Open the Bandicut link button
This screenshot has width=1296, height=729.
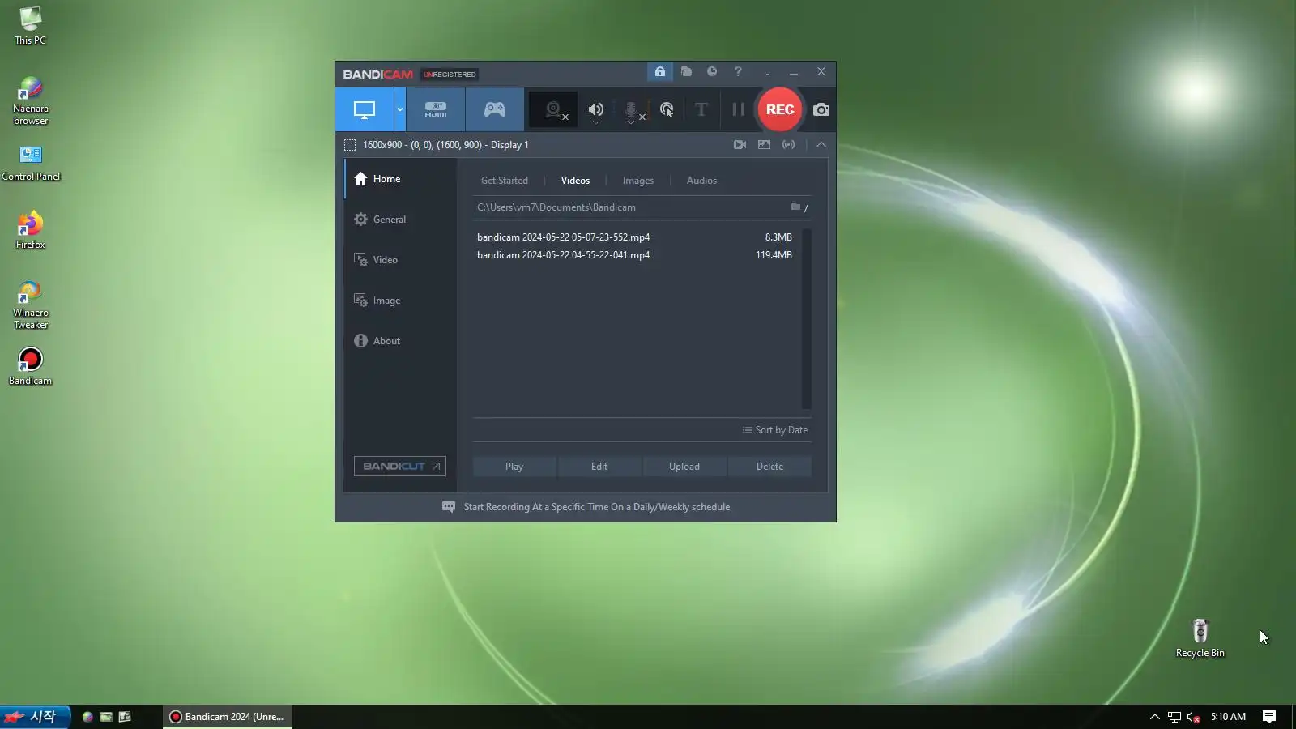[x=400, y=467]
